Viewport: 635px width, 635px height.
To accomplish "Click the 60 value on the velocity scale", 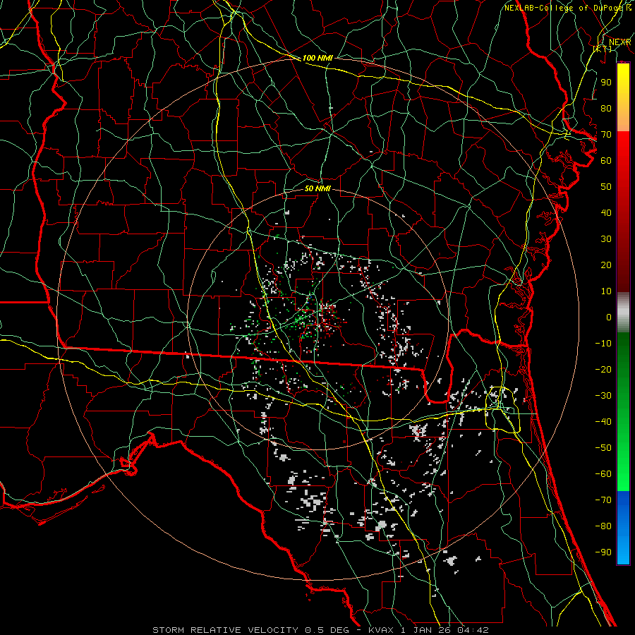I will 606,160.
